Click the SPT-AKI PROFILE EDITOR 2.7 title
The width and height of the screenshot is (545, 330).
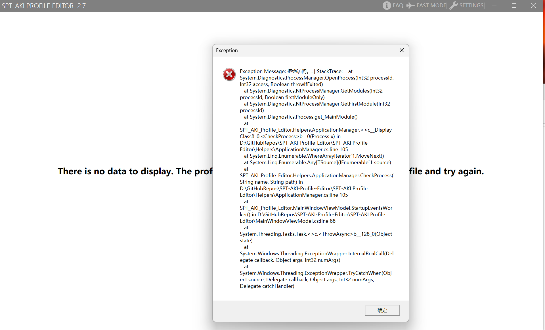[44, 6]
